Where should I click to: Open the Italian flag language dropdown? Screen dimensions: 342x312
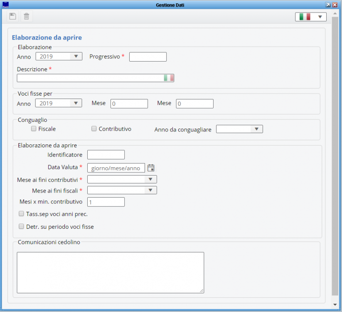click(x=310, y=17)
